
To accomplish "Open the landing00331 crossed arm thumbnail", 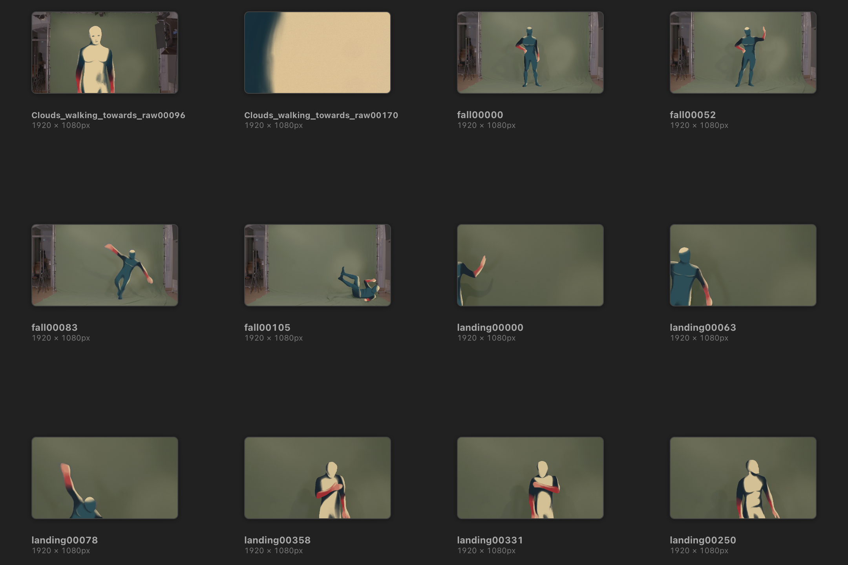I will (530, 478).
